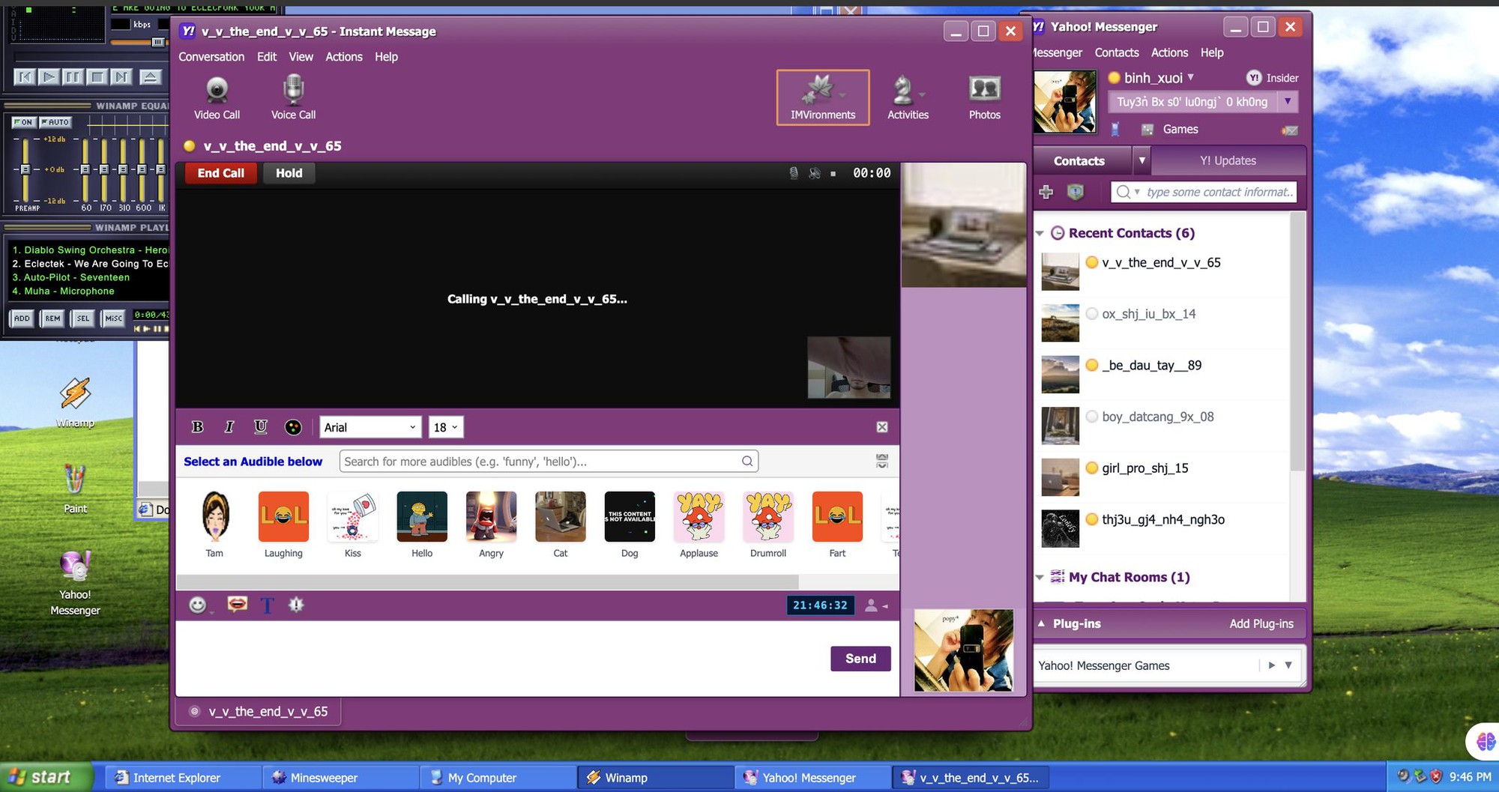Open Photos sharing
Image resolution: width=1499 pixels, height=792 pixels.
click(x=984, y=96)
